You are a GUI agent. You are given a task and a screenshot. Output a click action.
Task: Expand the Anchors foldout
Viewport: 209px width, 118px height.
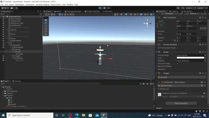[157, 31]
